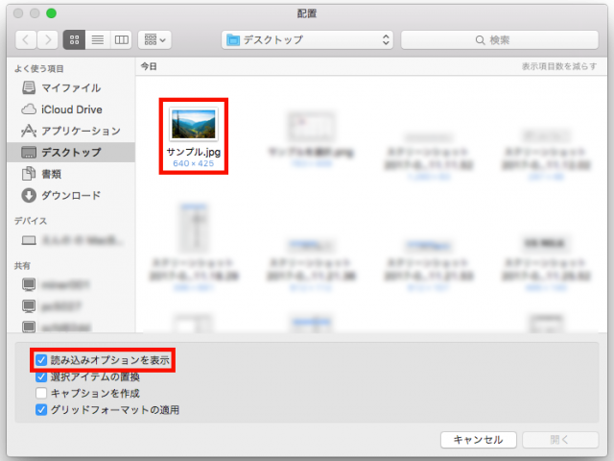Switch to column view mode
The height and width of the screenshot is (461, 614).
[121, 39]
